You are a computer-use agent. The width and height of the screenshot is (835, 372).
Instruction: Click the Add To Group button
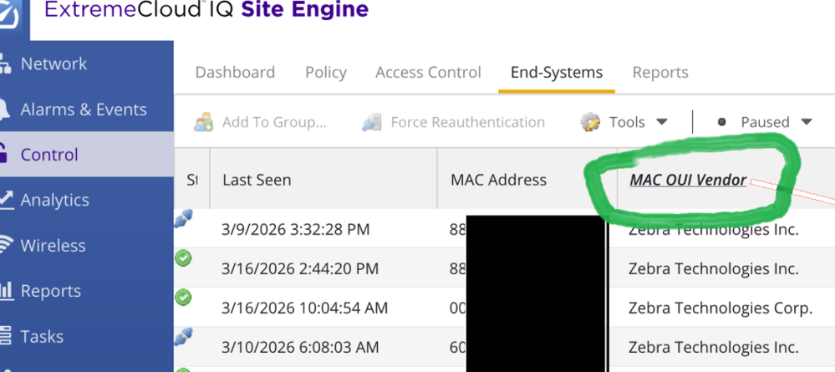tap(260, 122)
